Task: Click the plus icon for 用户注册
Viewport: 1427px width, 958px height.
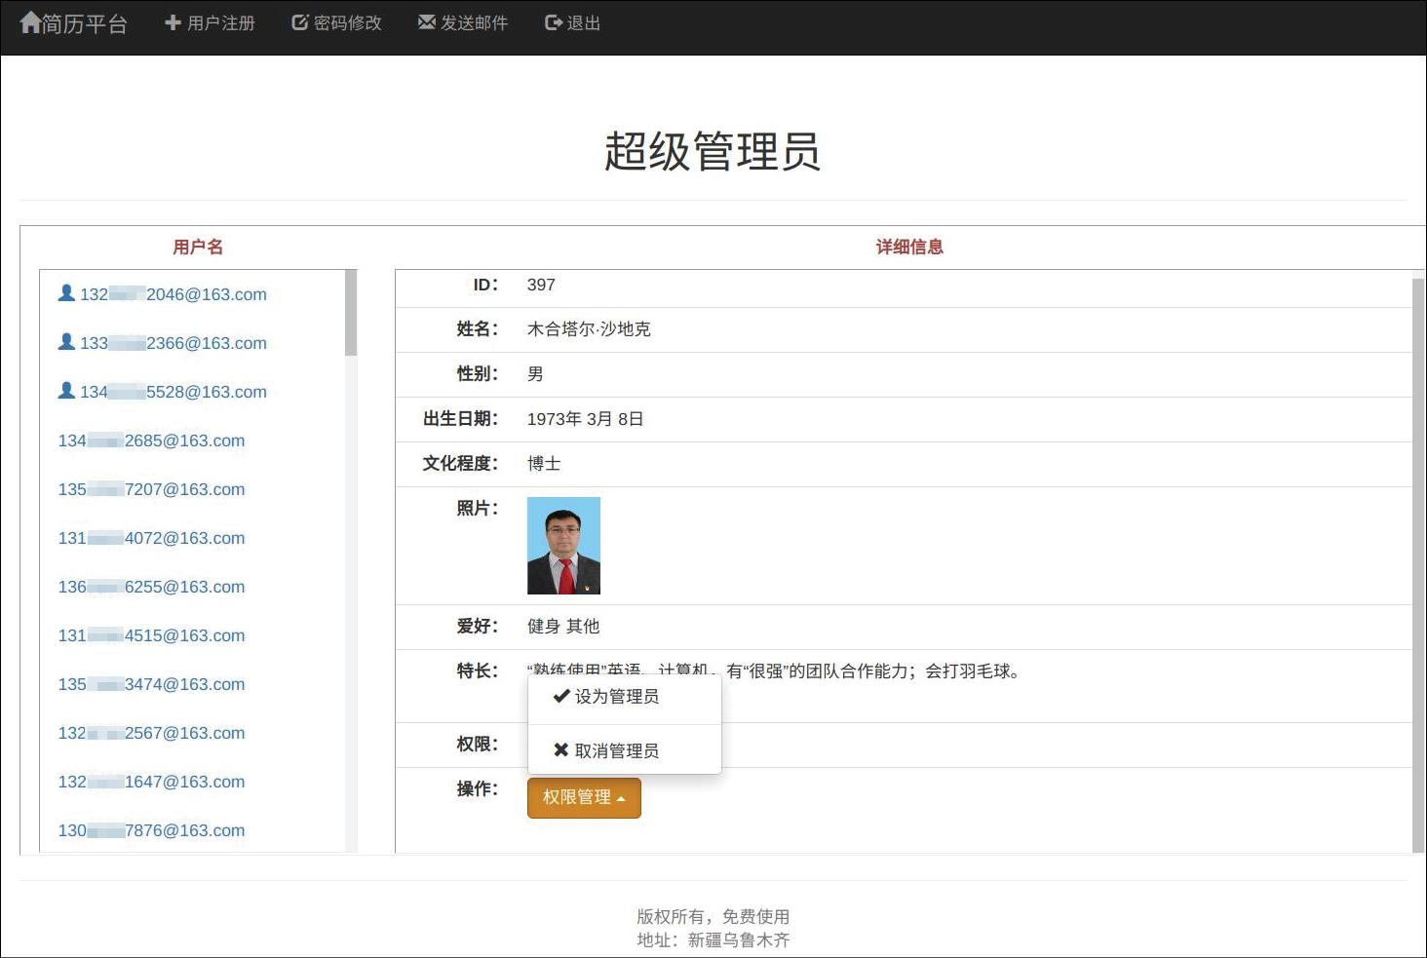Action: [x=173, y=22]
